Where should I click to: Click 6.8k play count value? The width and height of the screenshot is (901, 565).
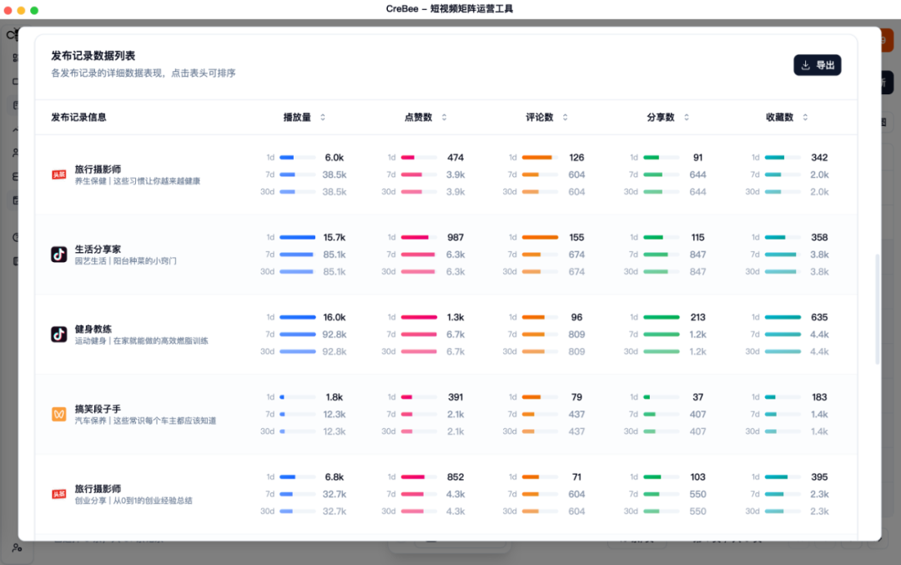(335, 477)
